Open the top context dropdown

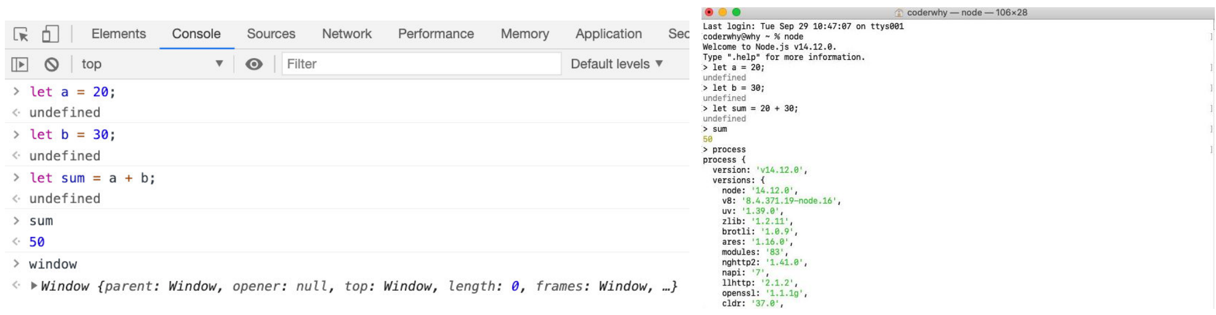pyautogui.click(x=152, y=64)
